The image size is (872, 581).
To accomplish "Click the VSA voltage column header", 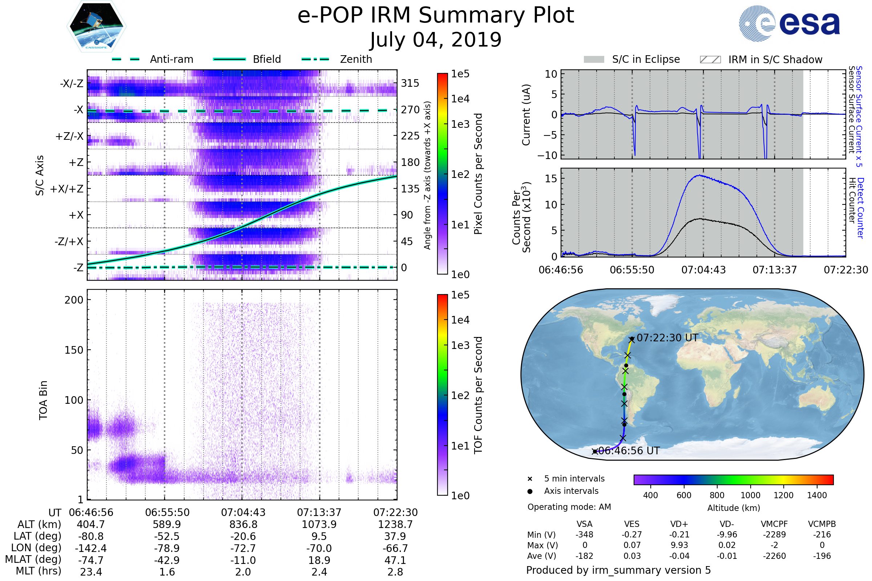I will coord(584,524).
